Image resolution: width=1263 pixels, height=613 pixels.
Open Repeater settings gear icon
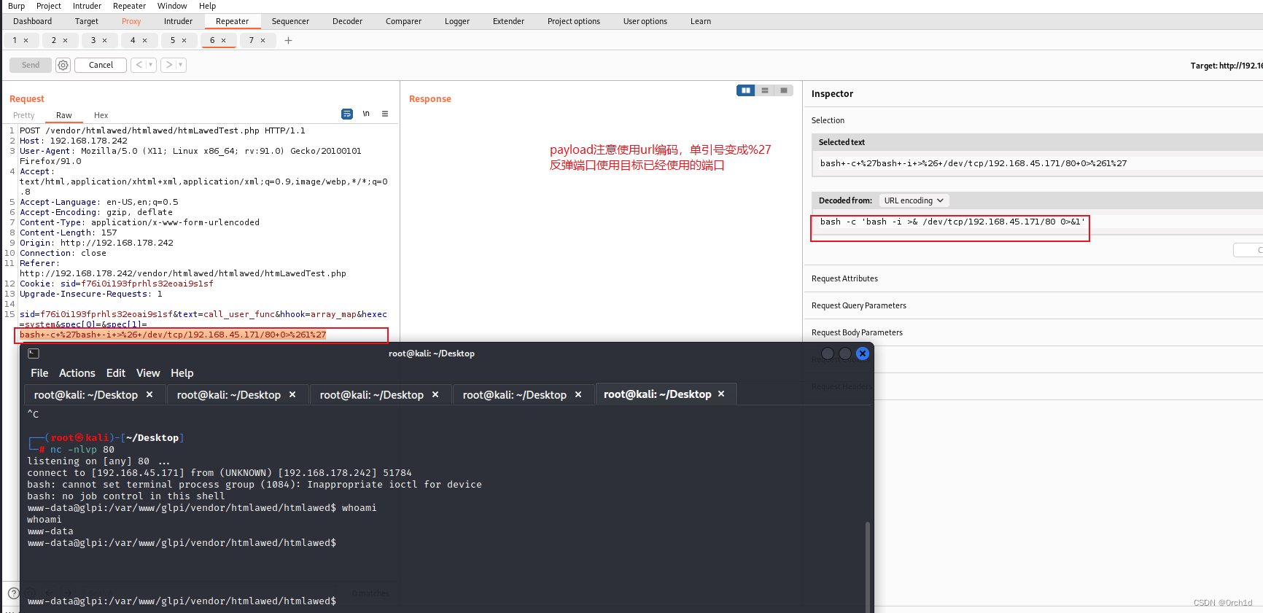click(63, 65)
